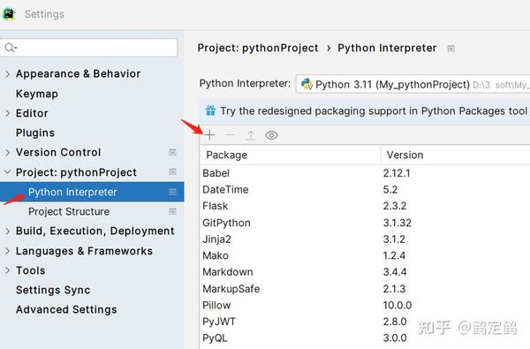Expand the Editor settings node
The width and height of the screenshot is (530, 349).
pos(7,113)
